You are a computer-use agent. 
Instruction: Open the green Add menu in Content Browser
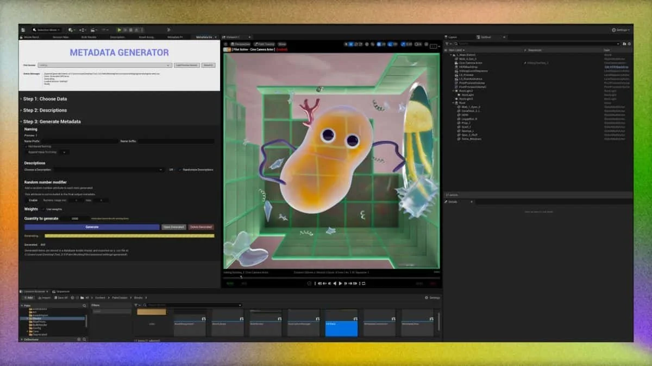point(29,298)
